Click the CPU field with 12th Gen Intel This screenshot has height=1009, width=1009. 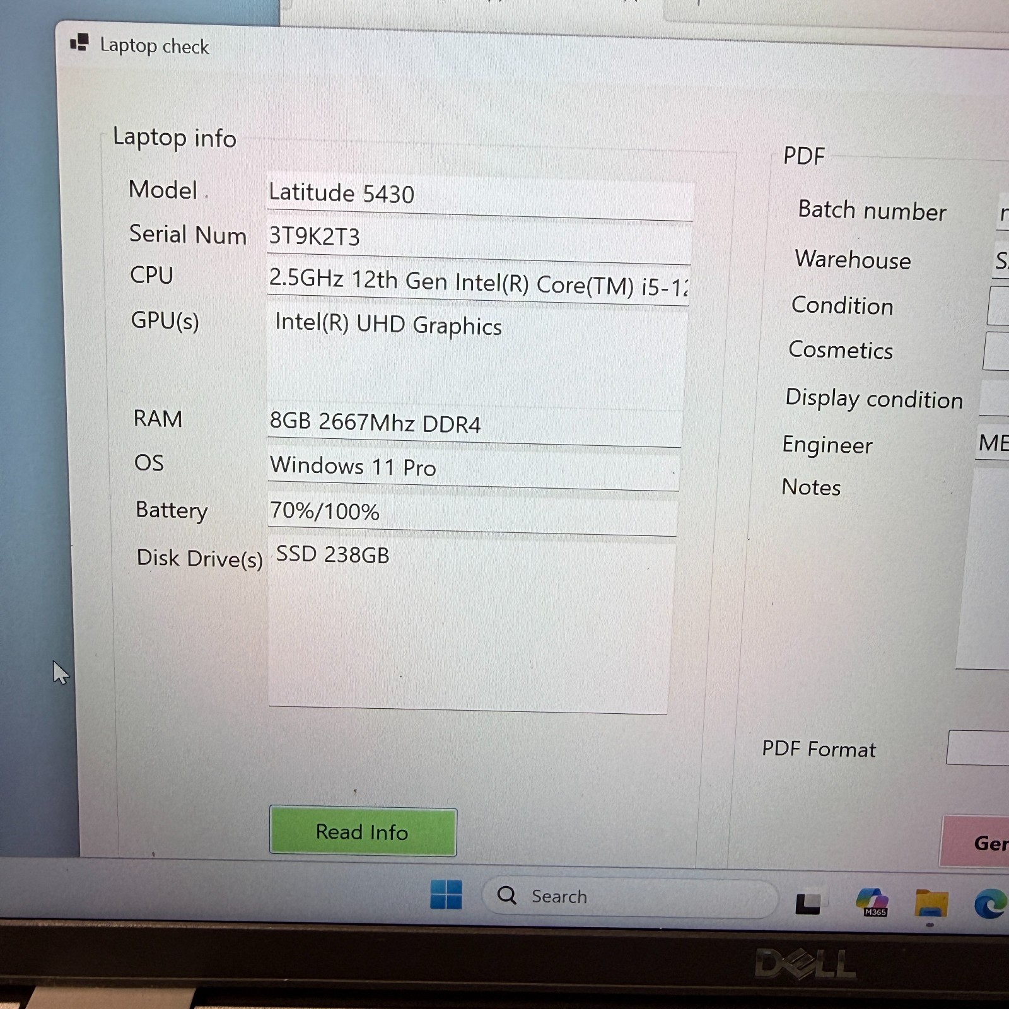pyautogui.click(x=478, y=284)
